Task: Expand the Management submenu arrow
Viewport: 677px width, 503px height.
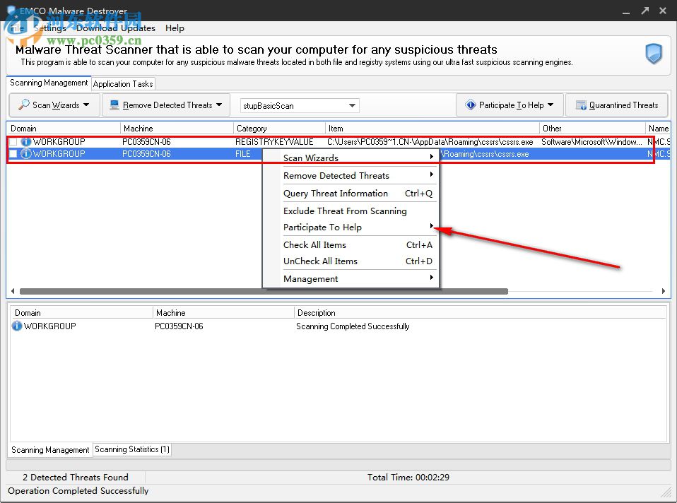Action: pyautogui.click(x=431, y=278)
